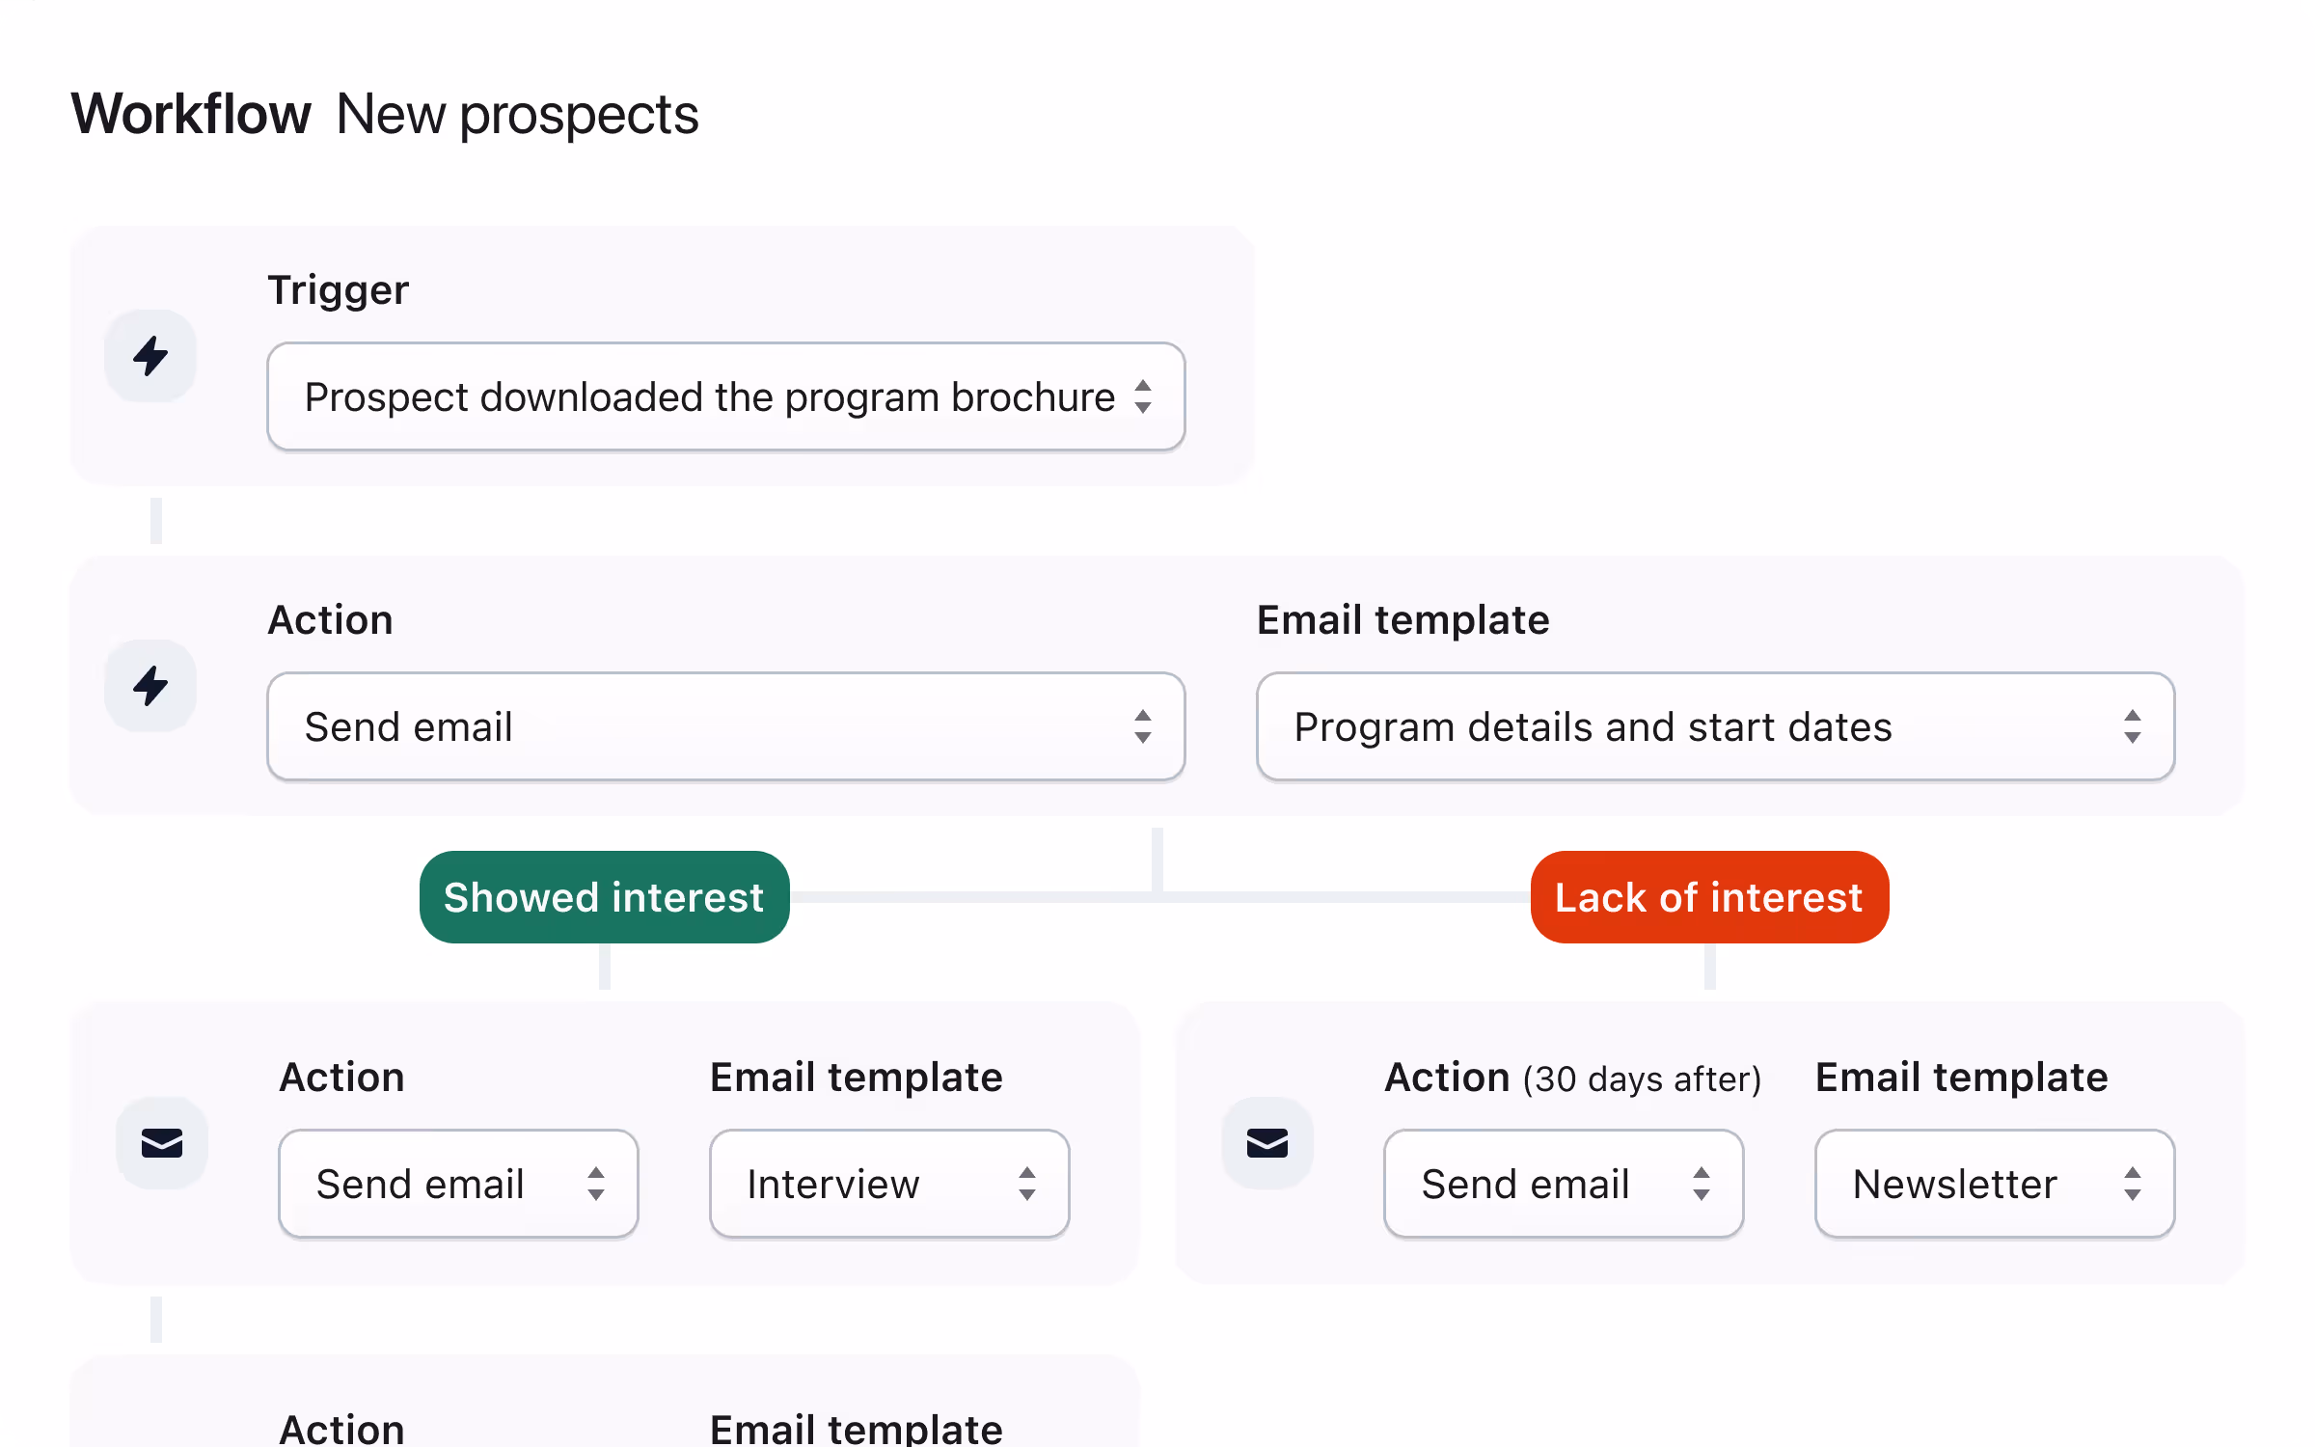Click the first Action lightning bolt icon

click(x=150, y=686)
